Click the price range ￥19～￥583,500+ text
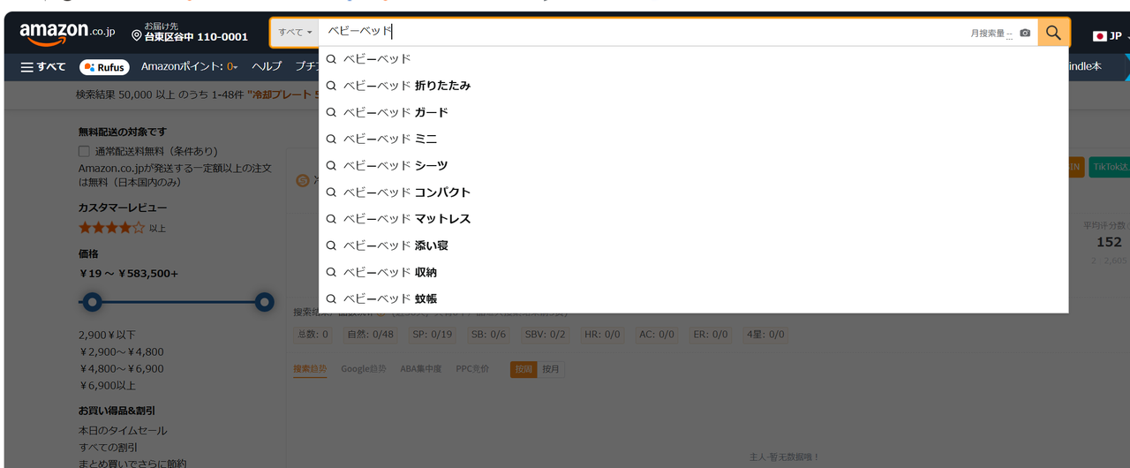Image resolution: width=1130 pixels, height=468 pixels. click(128, 274)
